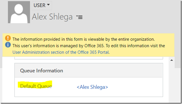Screen dimensions: 182x104
Task: Click the small arrow next to USER
Action: [48, 5]
